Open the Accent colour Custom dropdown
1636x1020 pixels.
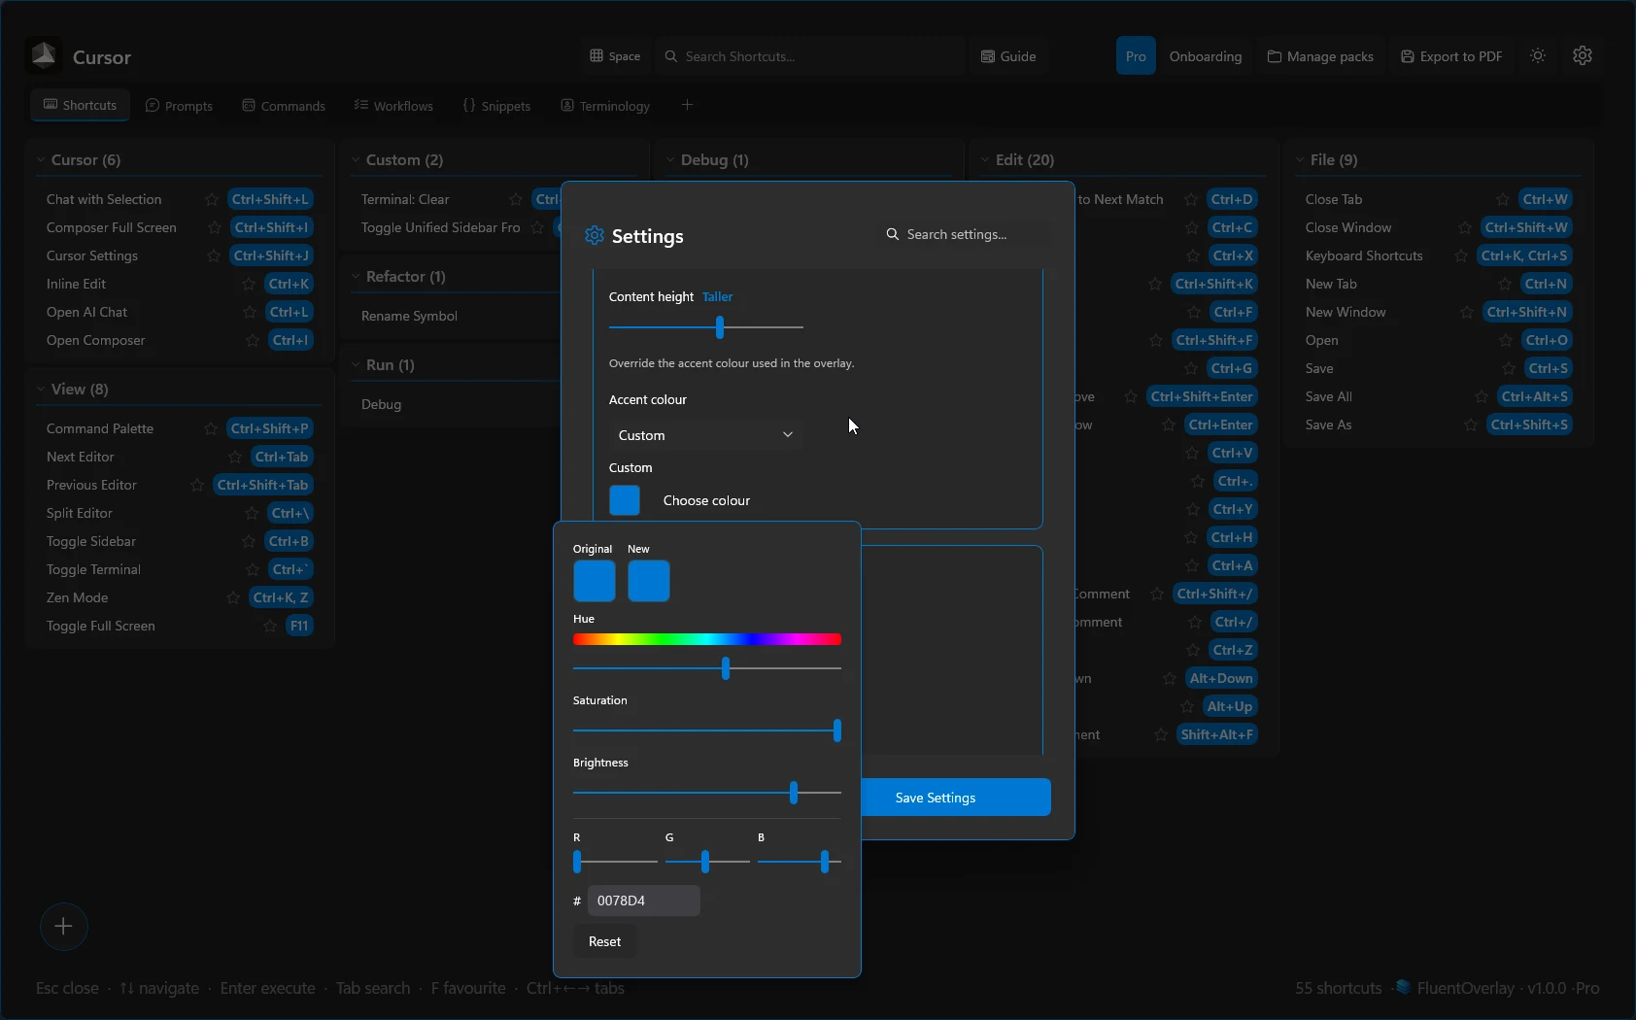706,435
